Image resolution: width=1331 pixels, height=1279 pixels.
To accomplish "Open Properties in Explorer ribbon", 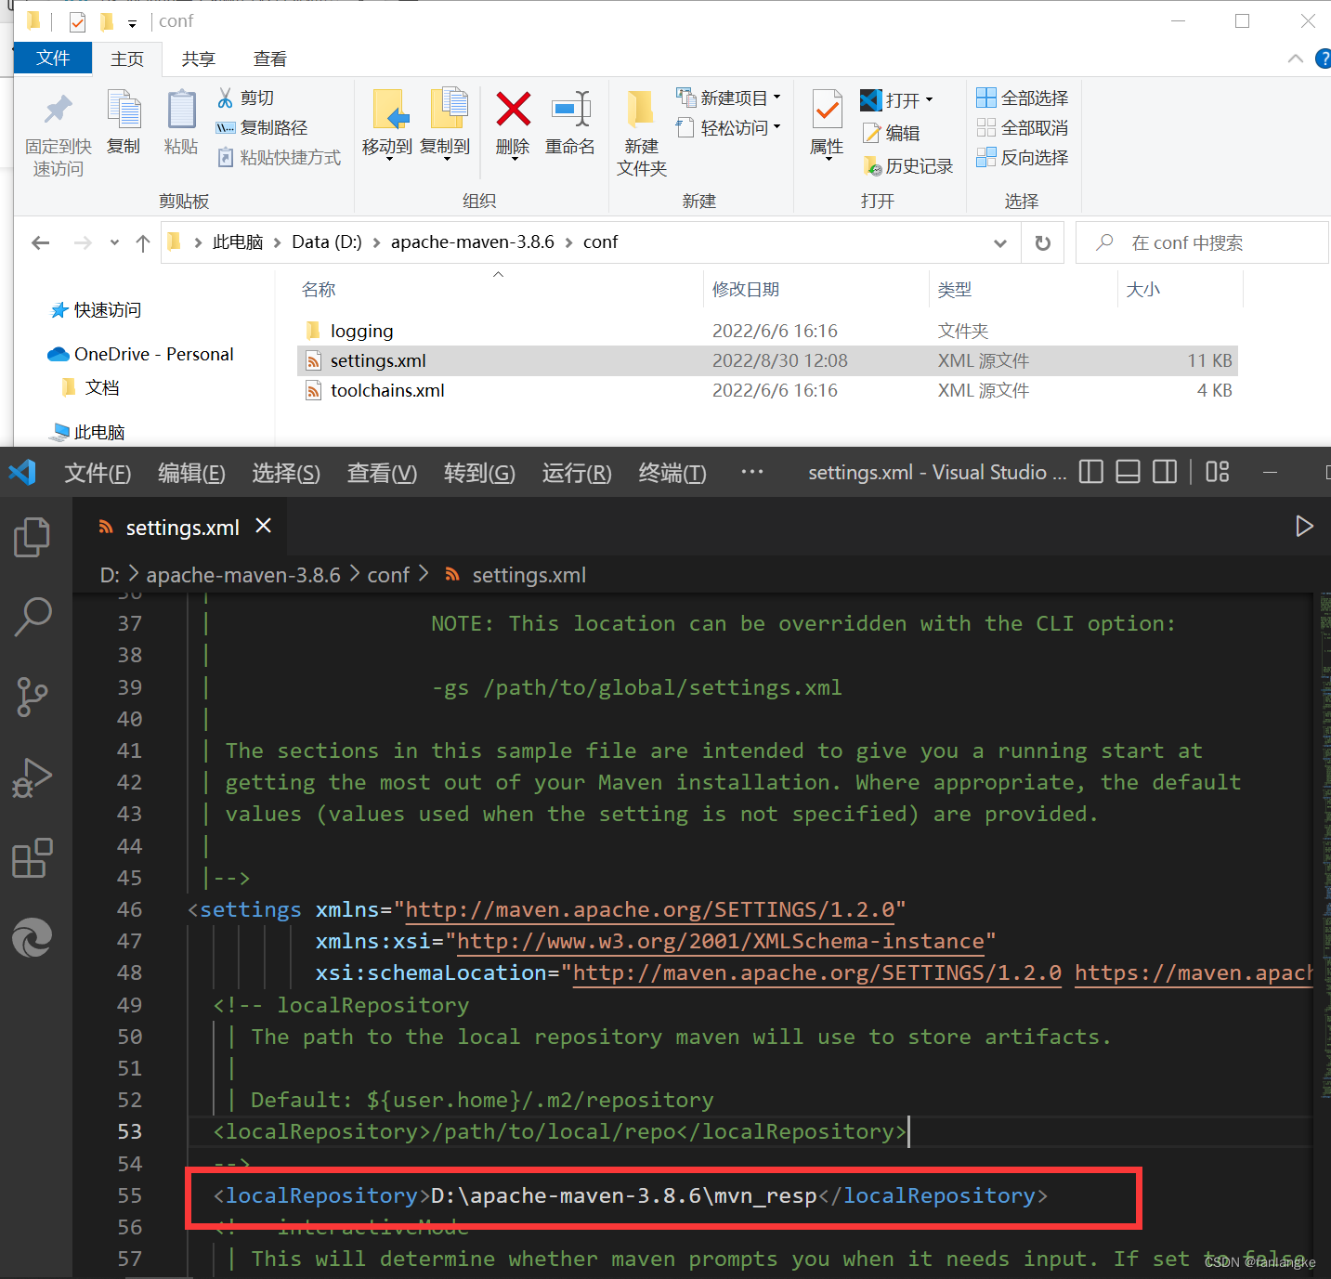I will pos(827,125).
